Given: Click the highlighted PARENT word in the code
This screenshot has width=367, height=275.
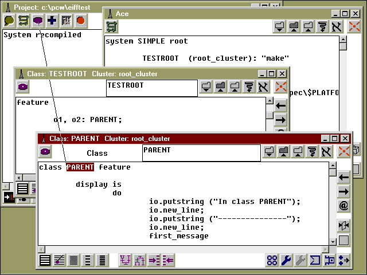Looking at the screenshot, I should pos(80,167).
